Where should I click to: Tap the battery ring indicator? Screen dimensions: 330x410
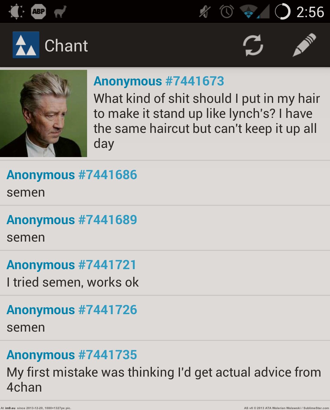tap(282, 12)
